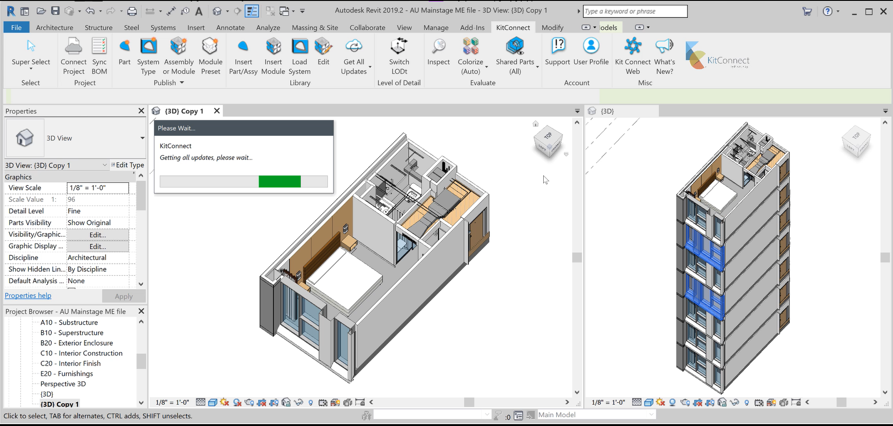Image resolution: width=893 pixels, height=426 pixels.
Task: Open the User Profile icon
Action: click(591, 47)
